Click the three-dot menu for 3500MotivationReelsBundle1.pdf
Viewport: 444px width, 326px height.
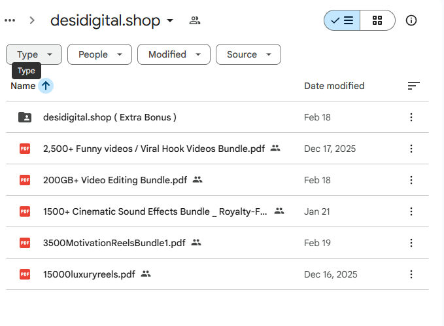tap(411, 243)
